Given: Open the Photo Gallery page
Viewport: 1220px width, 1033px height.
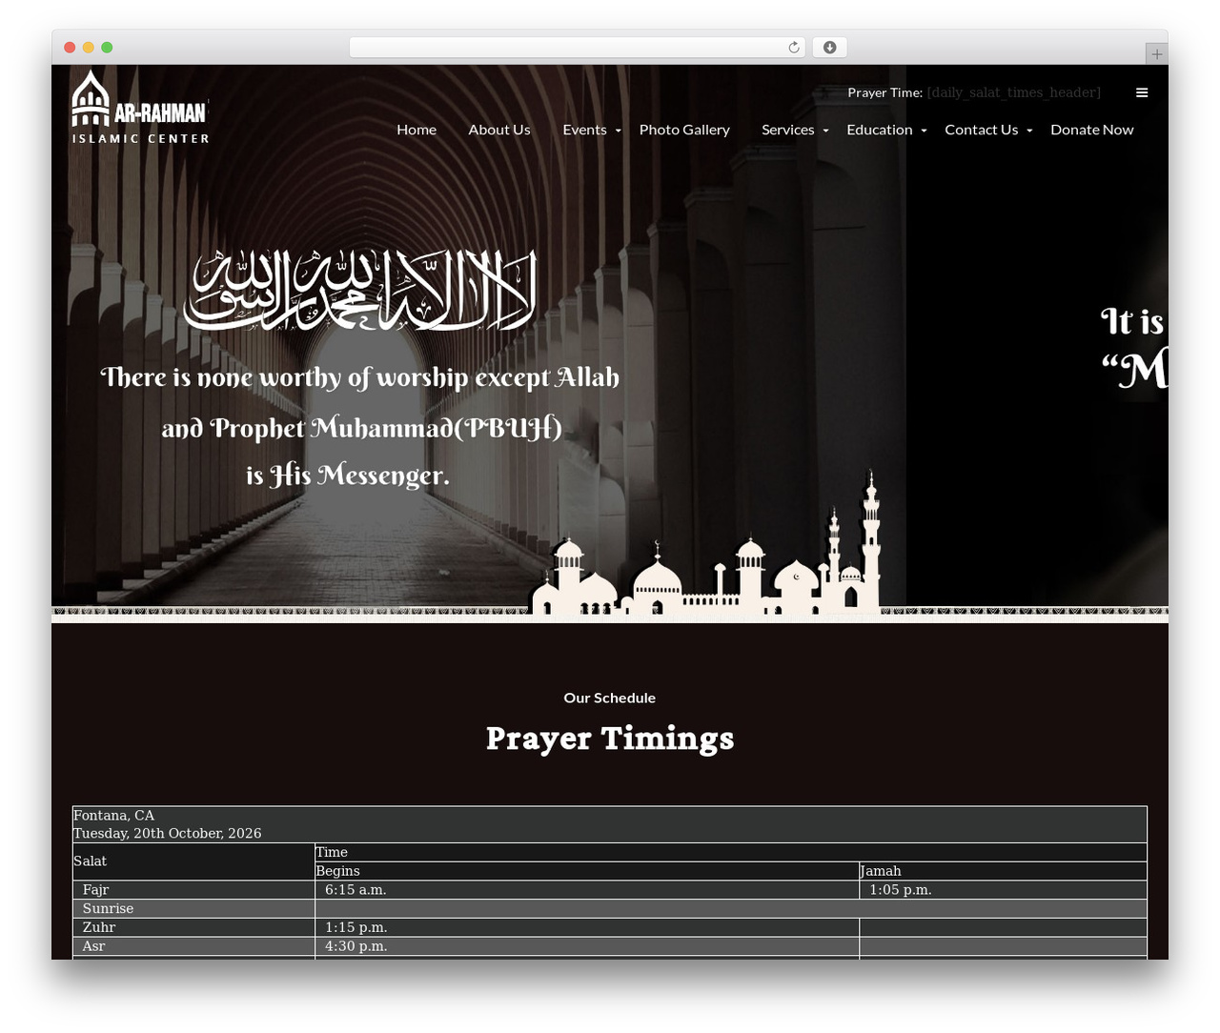Looking at the screenshot, I should (684, 130).
